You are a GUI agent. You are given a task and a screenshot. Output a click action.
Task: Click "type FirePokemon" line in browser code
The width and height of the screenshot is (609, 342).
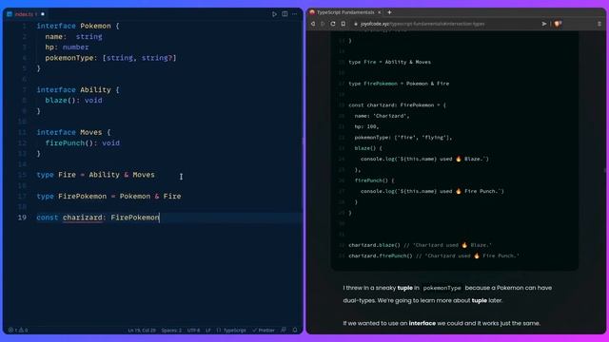399,84
